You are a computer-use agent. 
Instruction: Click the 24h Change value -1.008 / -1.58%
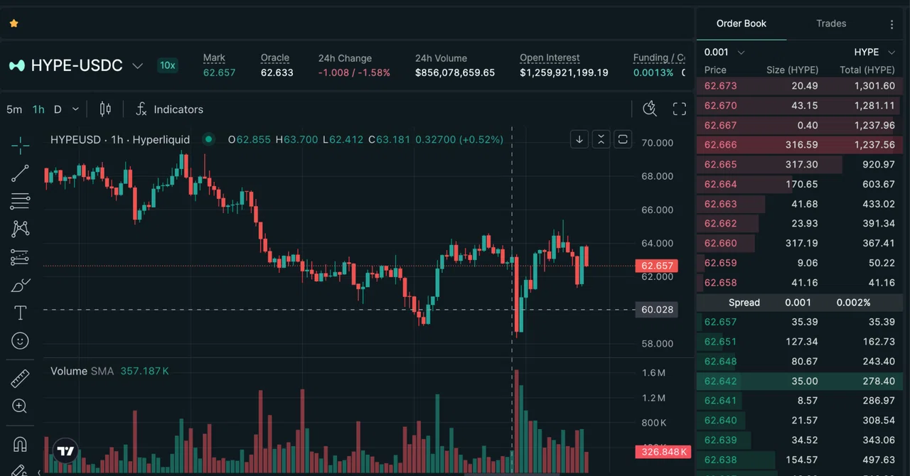tap(354, 72)
